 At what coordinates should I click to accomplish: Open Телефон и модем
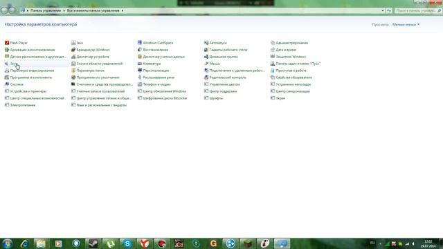coord(154,84)
